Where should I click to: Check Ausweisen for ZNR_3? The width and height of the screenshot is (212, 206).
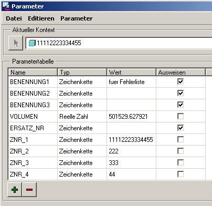point(181,162)
